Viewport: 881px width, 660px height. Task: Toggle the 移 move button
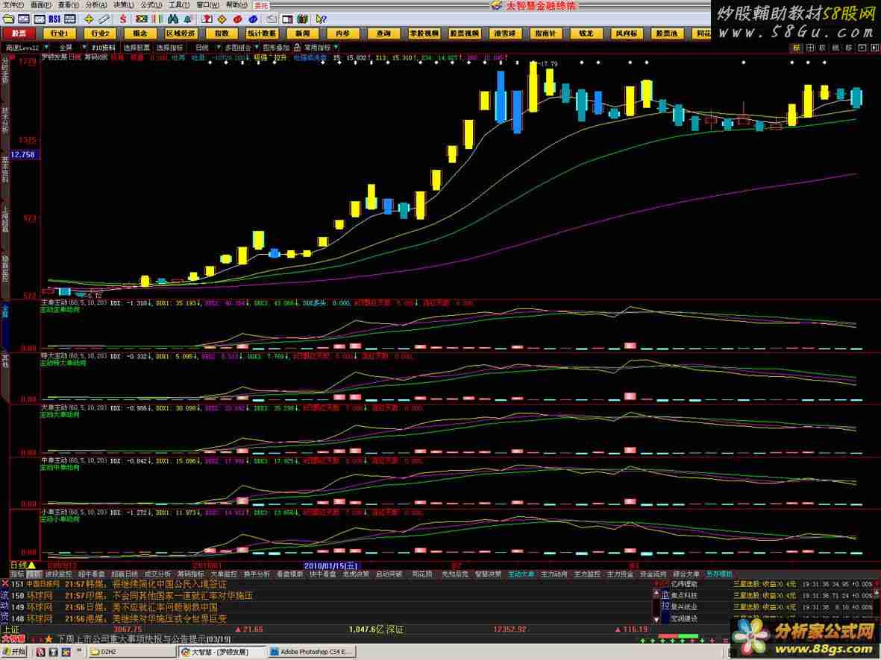pyautogui.click(x=848, y=48)
